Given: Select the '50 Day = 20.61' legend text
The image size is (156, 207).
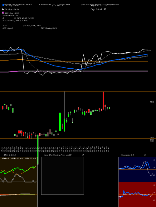Looking at the screenshot, I should click(x=12, y=9).
